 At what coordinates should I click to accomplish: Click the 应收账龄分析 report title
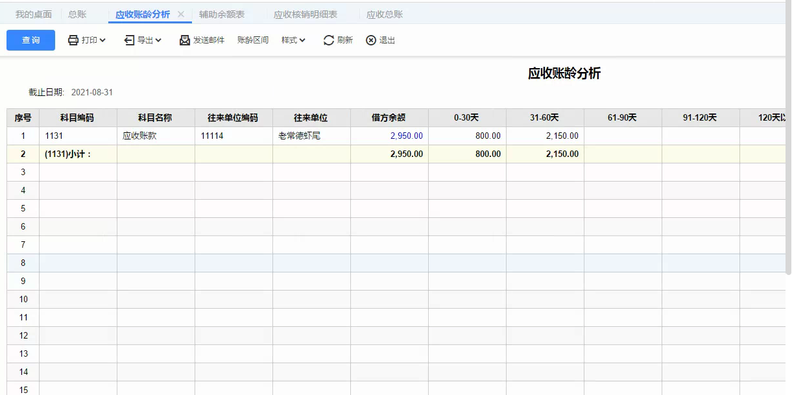point(564,73)
